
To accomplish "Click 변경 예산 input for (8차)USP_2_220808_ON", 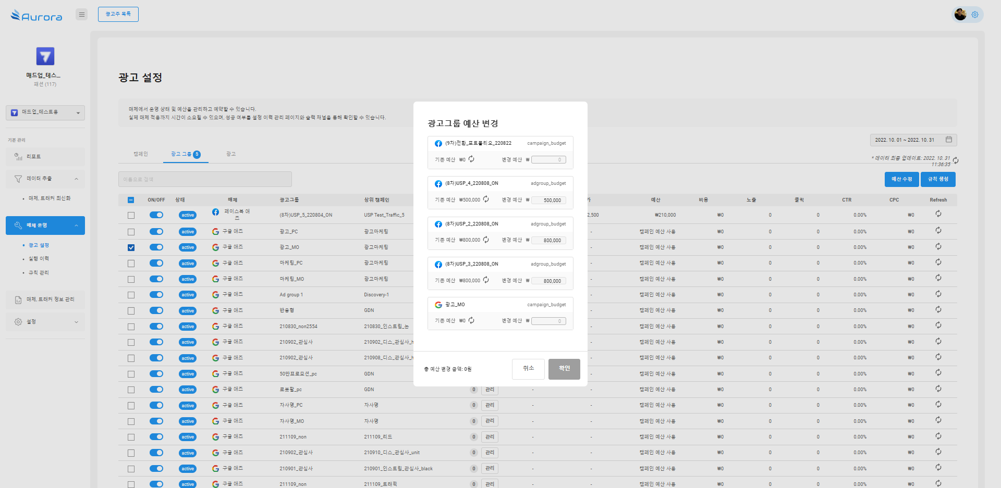I will pyautogui.click(x=549, y=241).
